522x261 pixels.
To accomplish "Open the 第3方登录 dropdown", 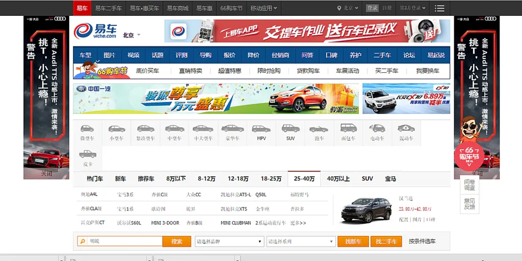I will click(x=413, y=8).
